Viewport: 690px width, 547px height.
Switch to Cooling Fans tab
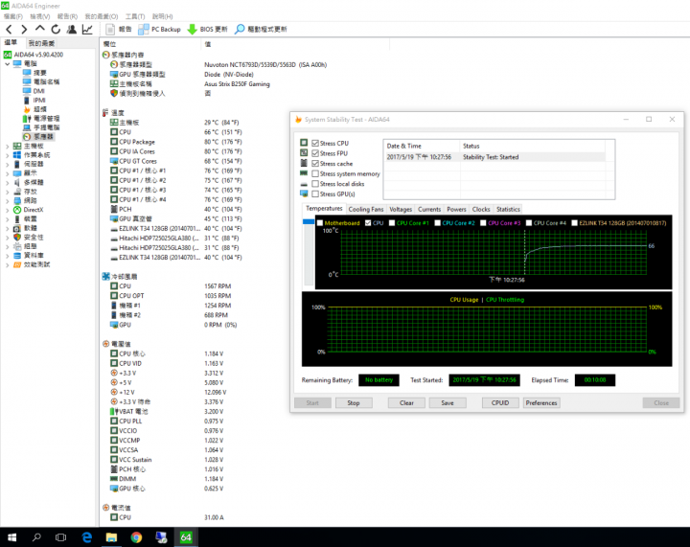coord(366,209)
